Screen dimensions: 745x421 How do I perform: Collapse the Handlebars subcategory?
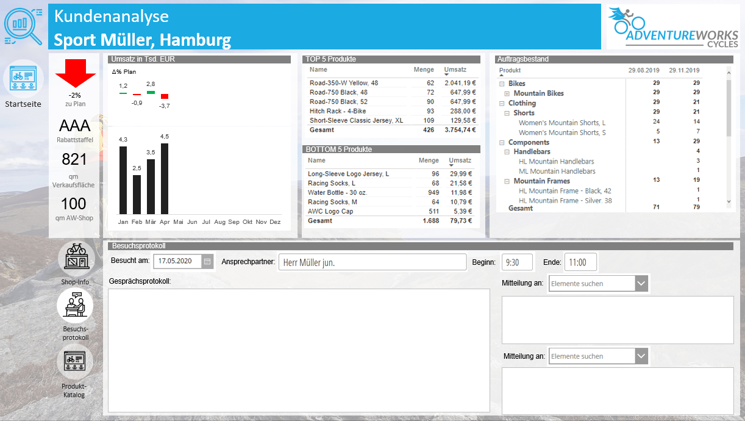[x=507, y=152]
